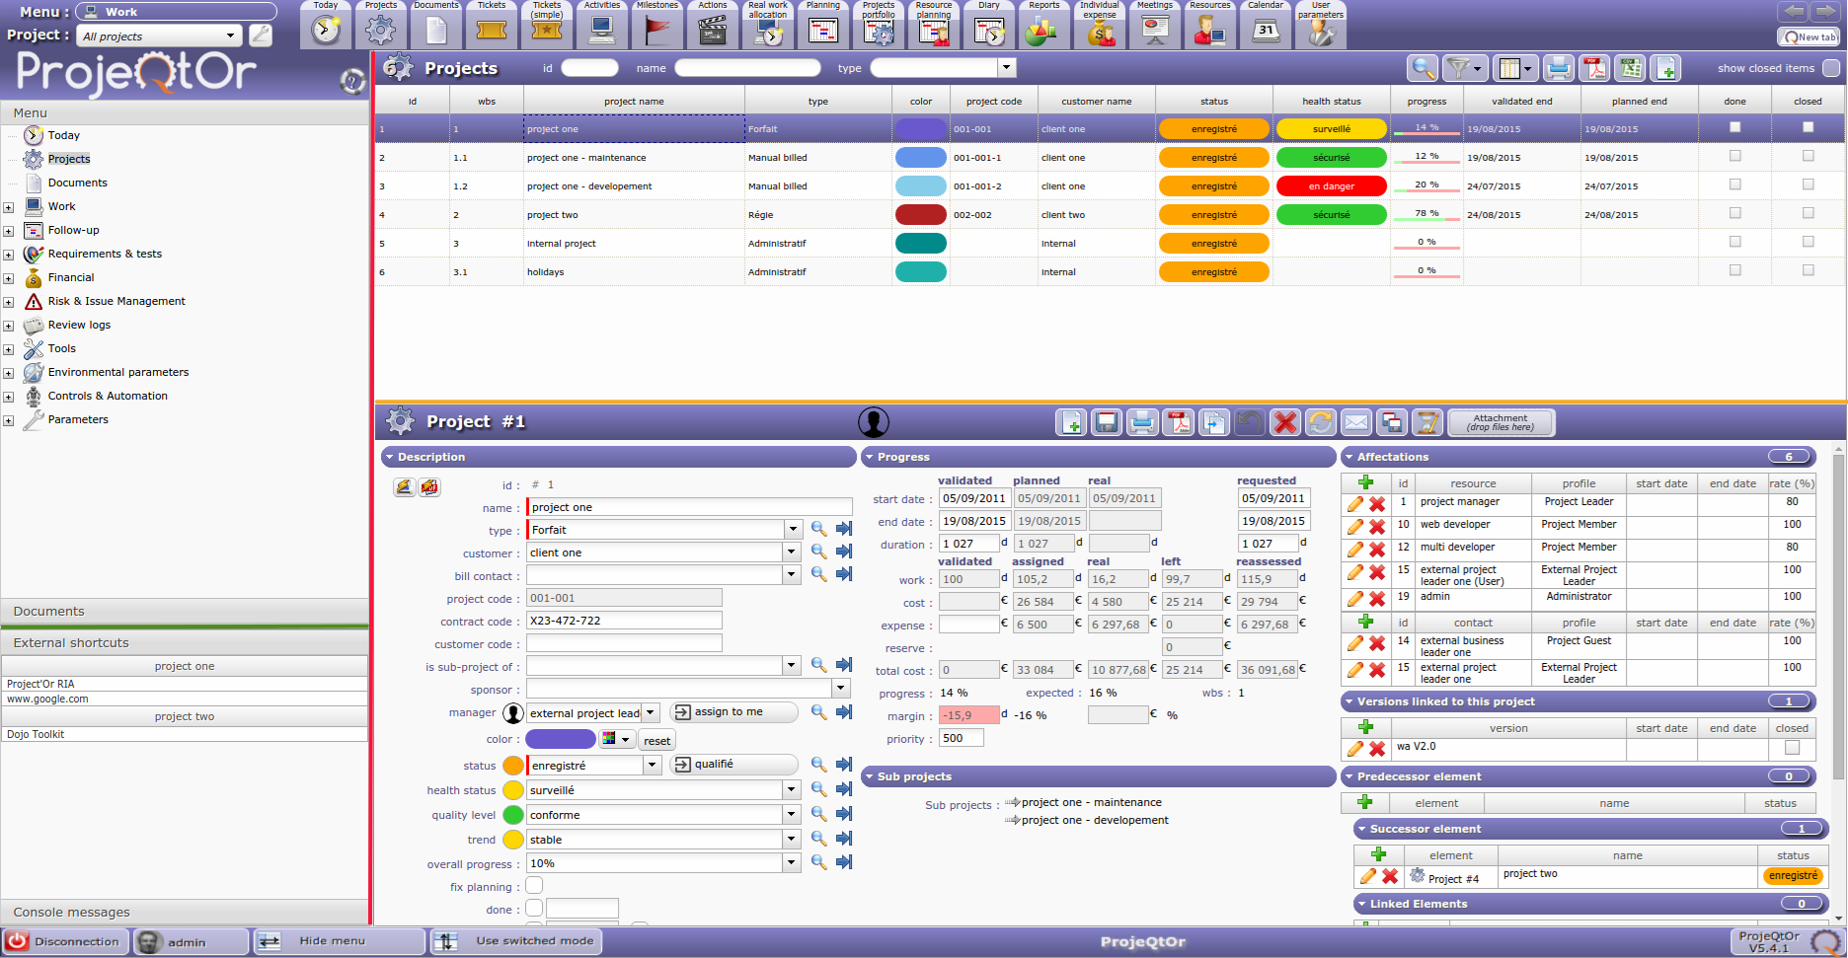Save Project #1 with the floppy icon
The height and width of the screenshot is (958, 1848).
click(x=1107, y=422)
